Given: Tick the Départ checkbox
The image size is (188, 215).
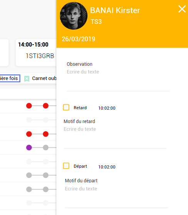Looking at the screenshot, I should coord(66,166).
